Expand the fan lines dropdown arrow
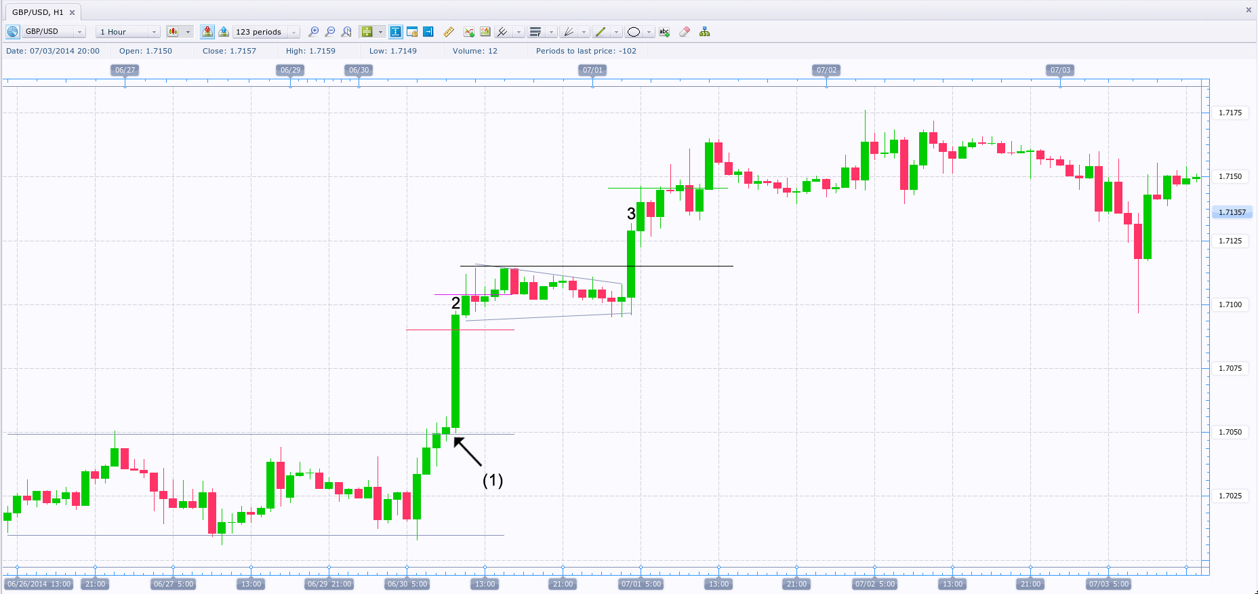Screen dimensions: 1258x594 pos(584,32)
